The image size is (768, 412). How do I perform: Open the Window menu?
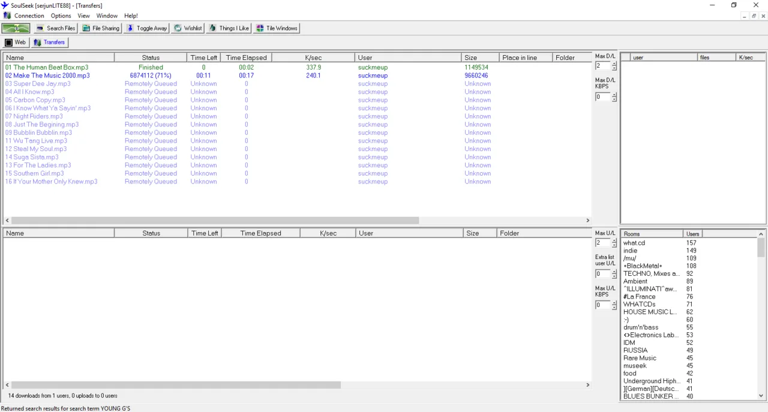pos(107,16)
